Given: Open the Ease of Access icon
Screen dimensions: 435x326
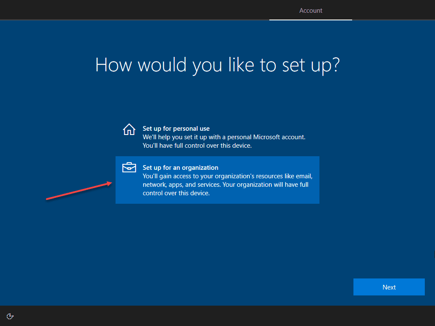Looking at the screenshot, I should point(10,316).
